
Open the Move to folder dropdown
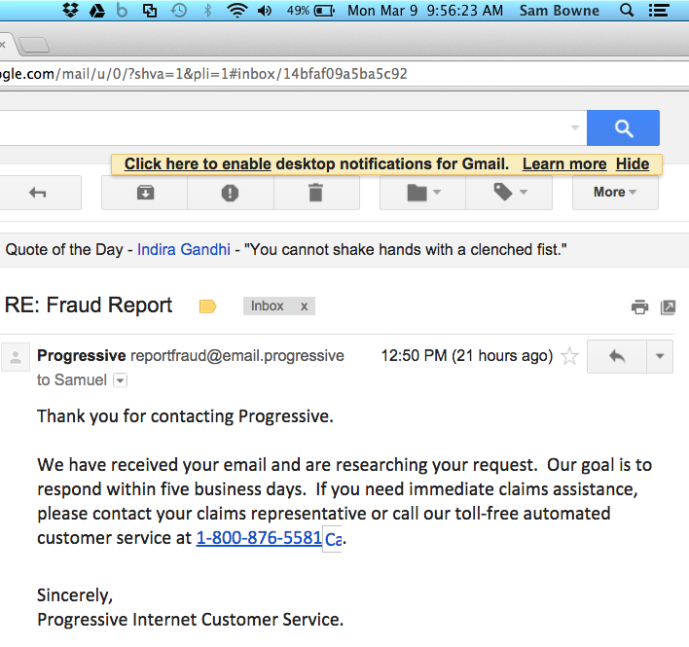(422, 193)
